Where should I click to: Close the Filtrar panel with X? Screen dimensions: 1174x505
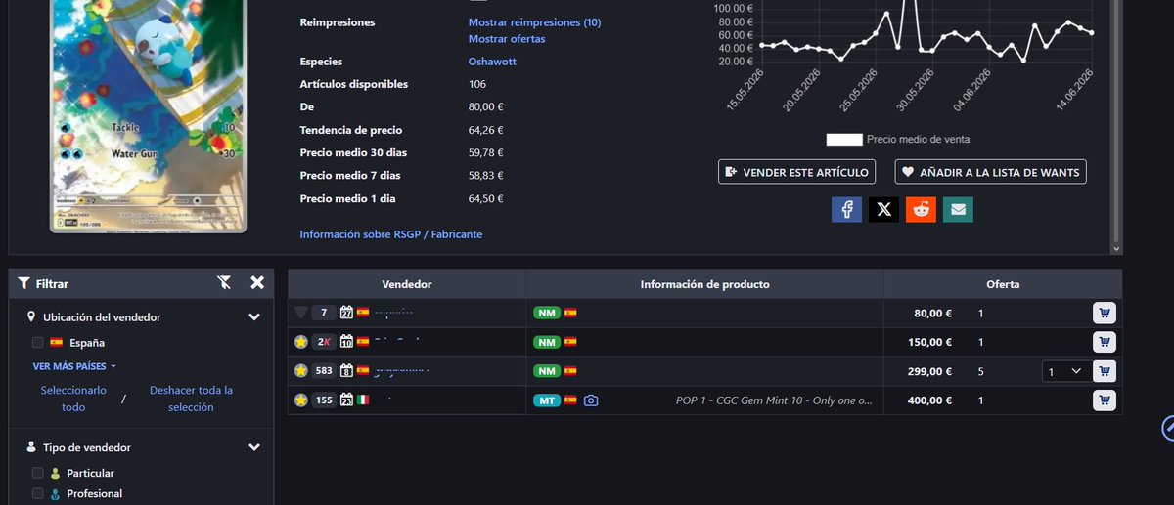pos(257,283)
